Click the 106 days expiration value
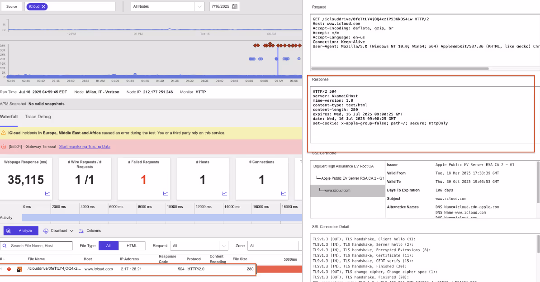 tap(445, 190)
